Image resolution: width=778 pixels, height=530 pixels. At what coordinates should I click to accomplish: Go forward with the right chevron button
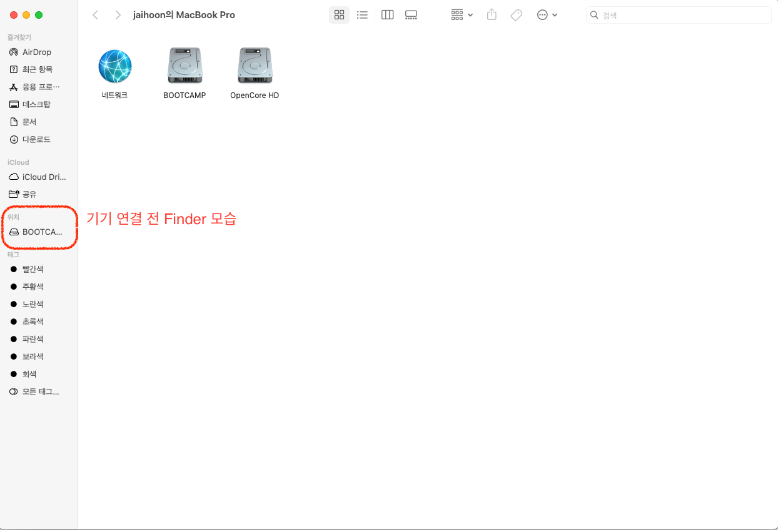(x=118, y=15)
